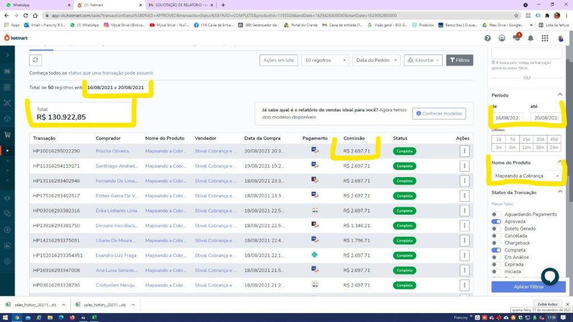Open status que uma transação pode assumir link
The width and height of the screenshot is (573, 322).
pyautogui.click(x=111, y=73)
